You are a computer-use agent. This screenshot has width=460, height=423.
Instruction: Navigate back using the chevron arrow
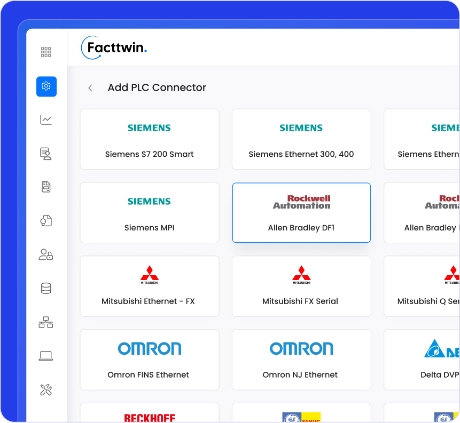point(90,87)
